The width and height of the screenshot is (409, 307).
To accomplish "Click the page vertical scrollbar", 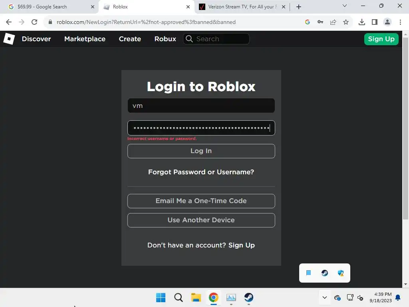I will (x=405, y=128).
